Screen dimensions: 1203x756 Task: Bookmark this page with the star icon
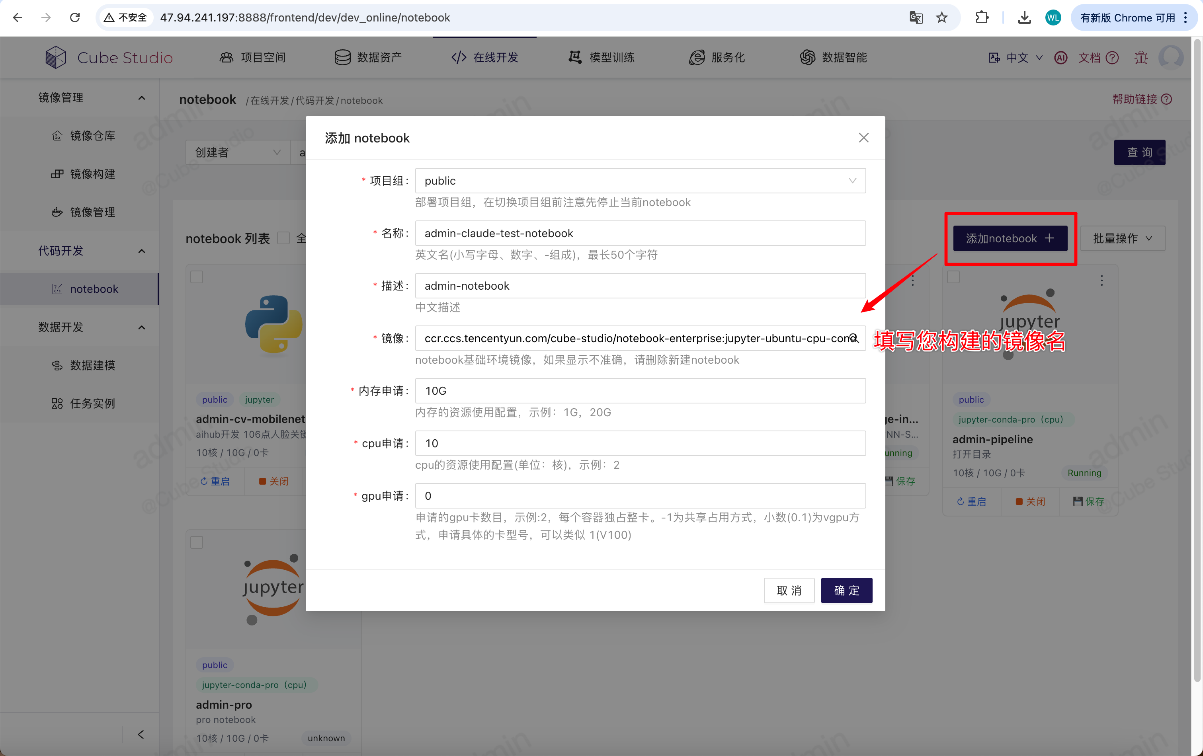click(x=942, y=18)
